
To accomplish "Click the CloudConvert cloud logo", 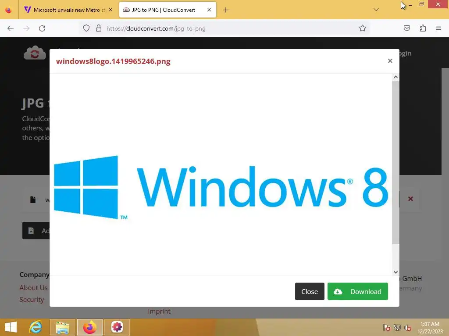I will 35,52.
